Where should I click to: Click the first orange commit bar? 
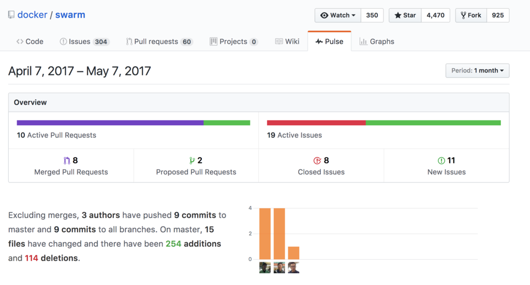click(265, 234)
